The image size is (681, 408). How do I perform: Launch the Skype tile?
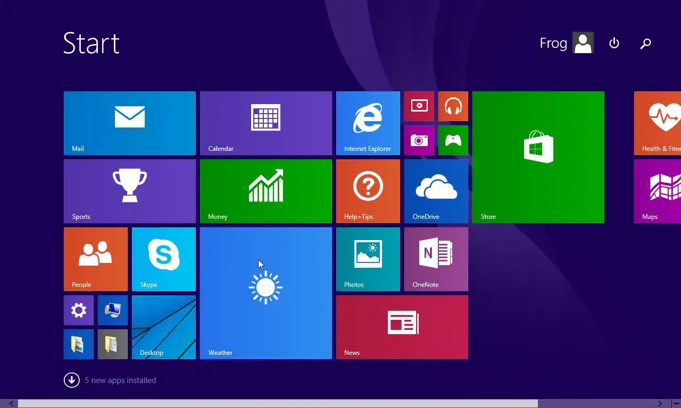[164, 259]
